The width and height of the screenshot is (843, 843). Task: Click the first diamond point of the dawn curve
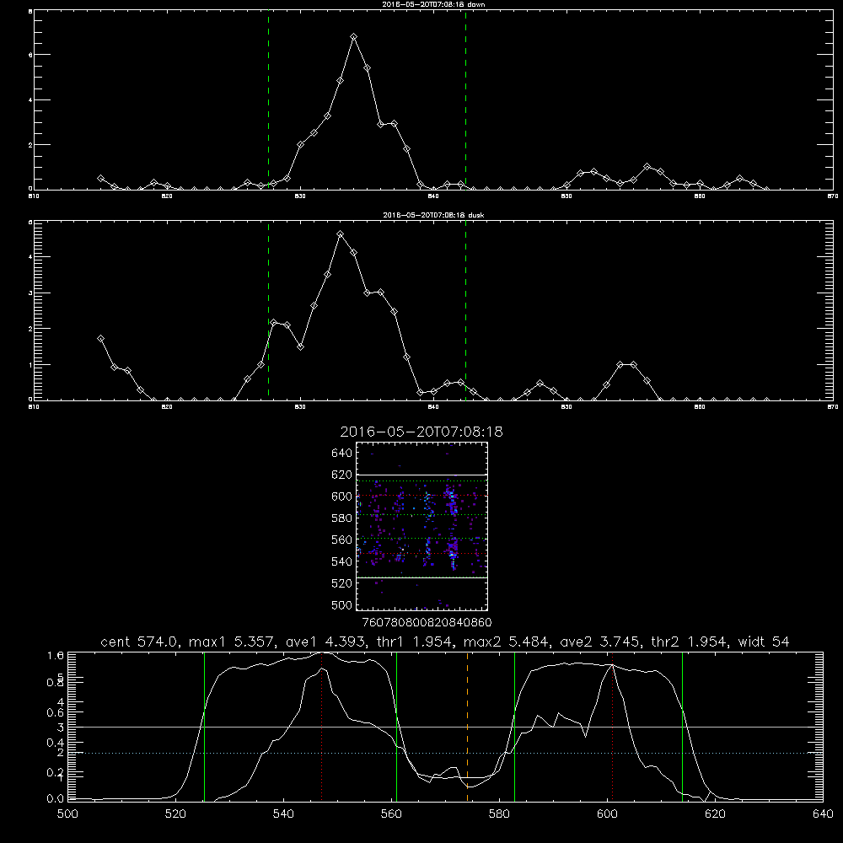point(100,179)
